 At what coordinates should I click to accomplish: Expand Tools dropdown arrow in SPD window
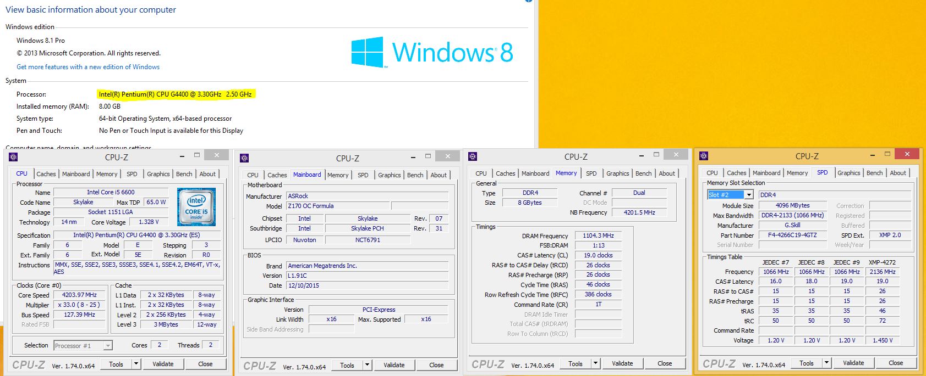(826, 363)
